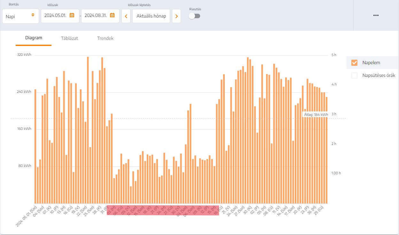The height and width of the screenshot is (235, 399).
Task: Open the Trendek tab
Action: [105, 38]
